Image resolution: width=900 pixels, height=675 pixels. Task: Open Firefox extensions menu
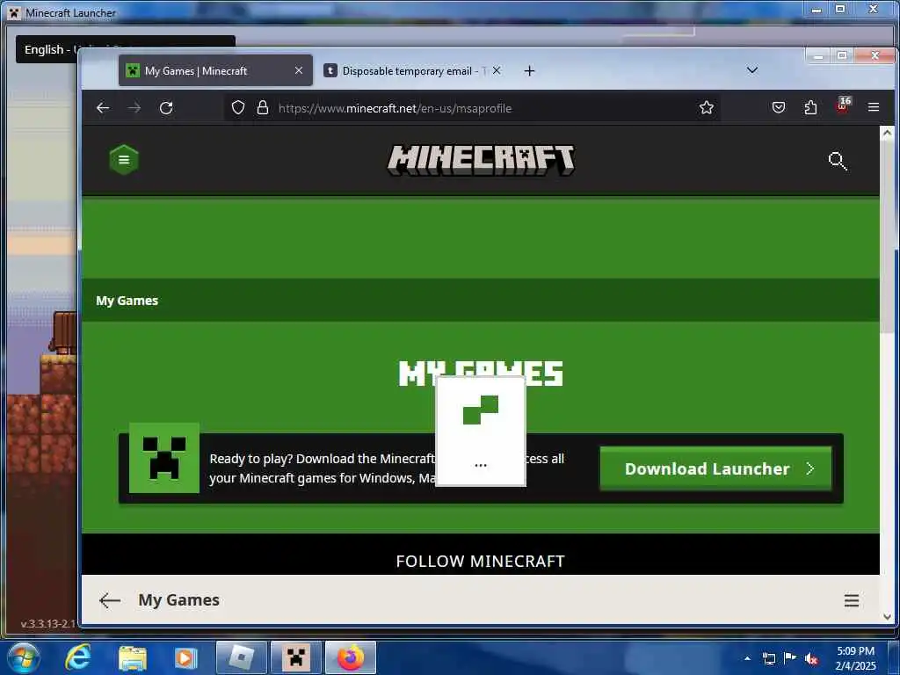(810, 107)
